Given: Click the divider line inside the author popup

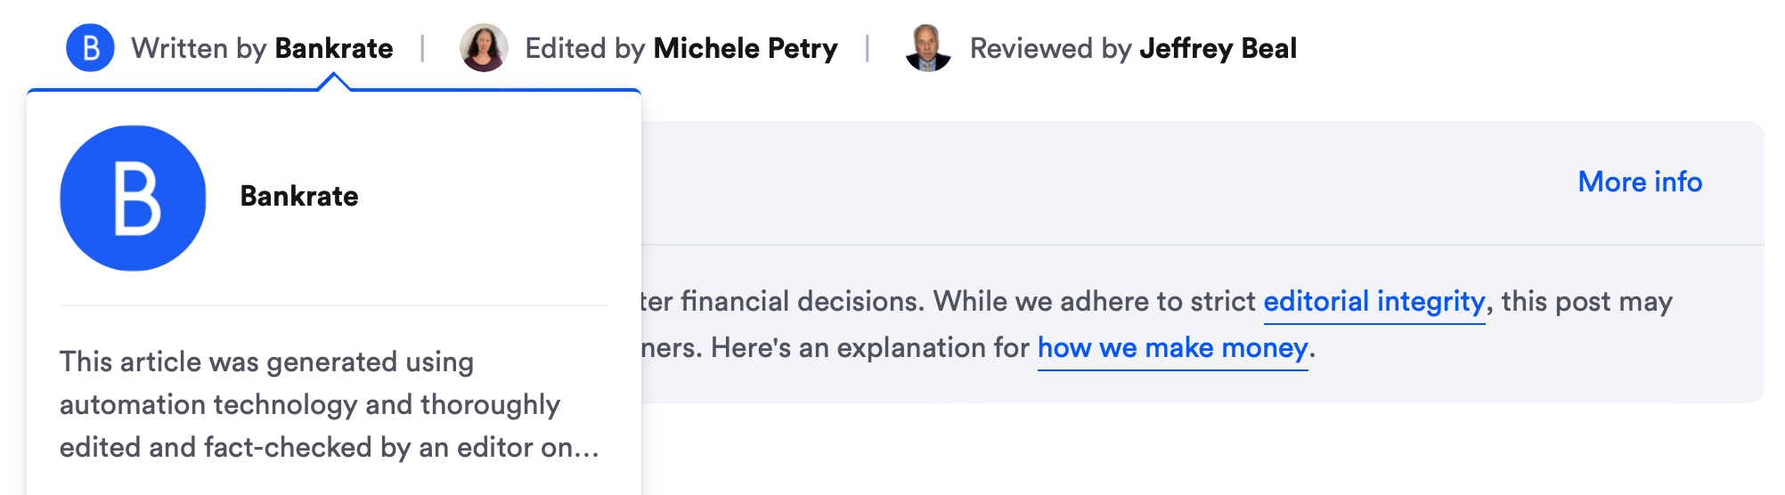Looking at the screenshot, I should pos(334,305).
